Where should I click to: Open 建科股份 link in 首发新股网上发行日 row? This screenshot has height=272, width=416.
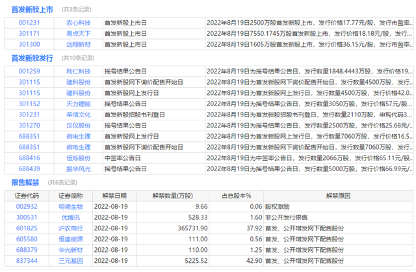(x=78, y=93)
